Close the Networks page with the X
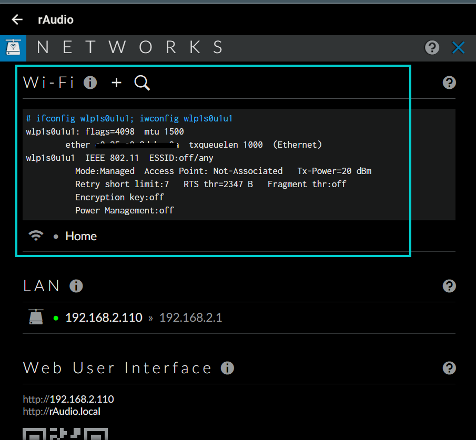The height and width of the screenshot is (440, 476). (x=458, y=48)
